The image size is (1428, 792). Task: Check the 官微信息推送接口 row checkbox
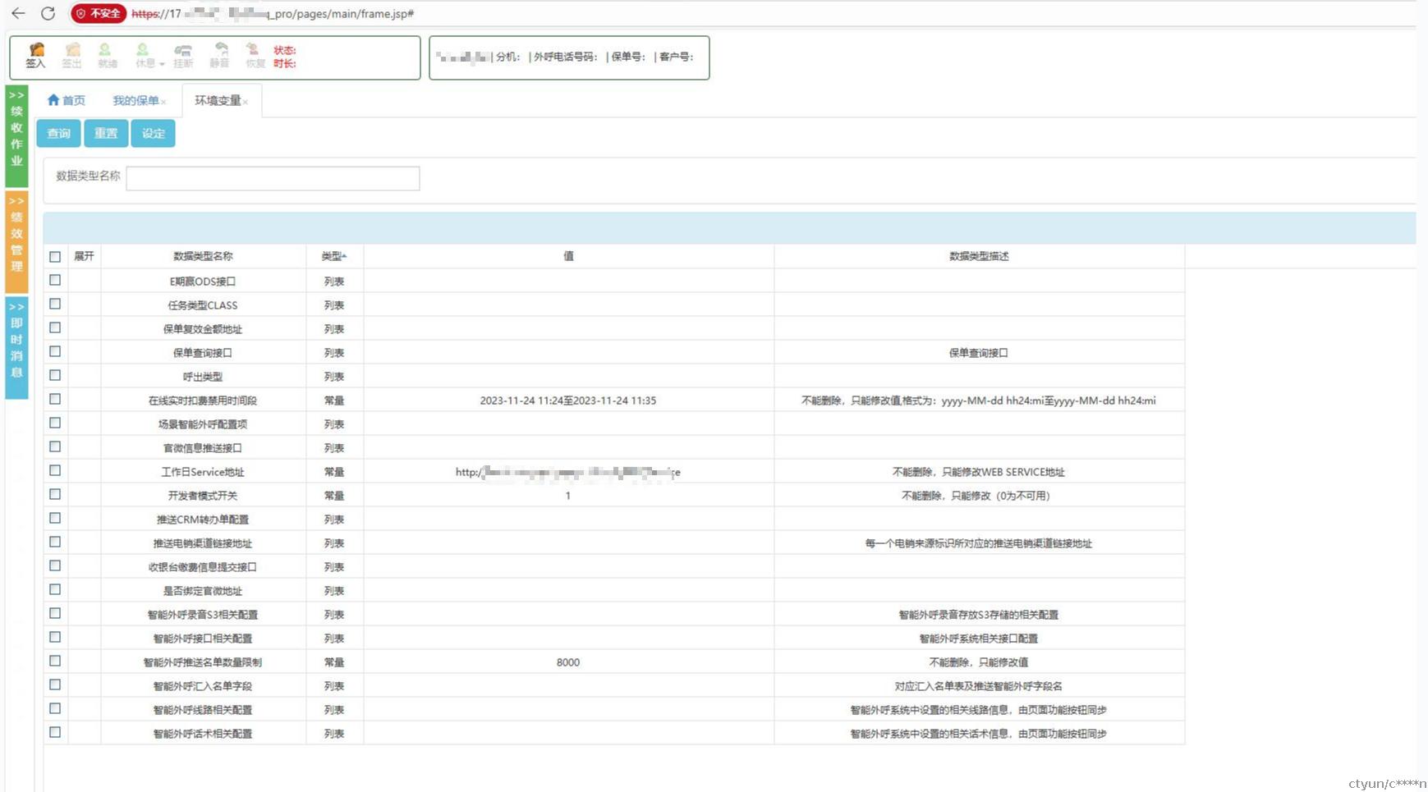(x=55, y=446)
